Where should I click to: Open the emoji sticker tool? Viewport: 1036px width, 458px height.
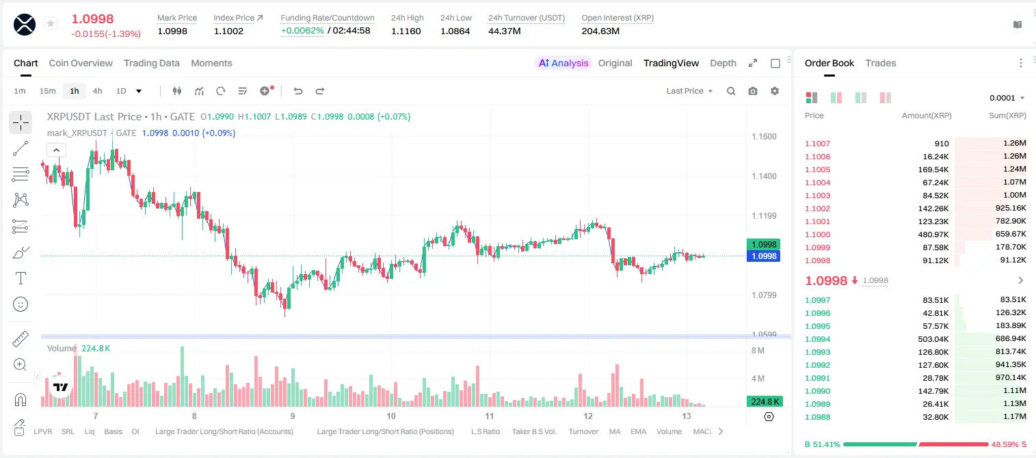(21, 304)
